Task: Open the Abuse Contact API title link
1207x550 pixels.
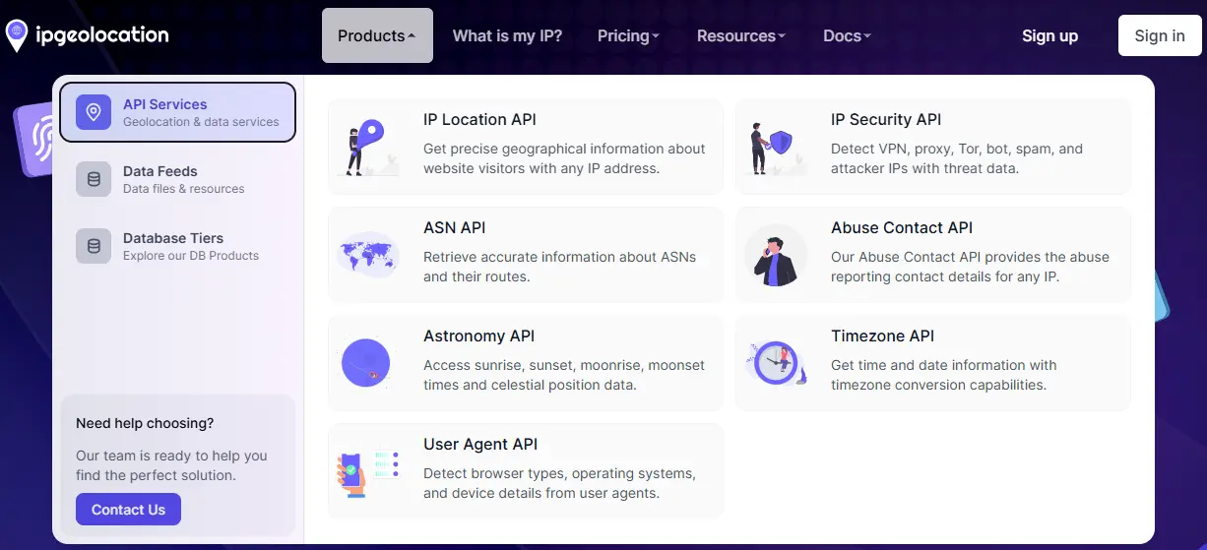Action: [x=902, y=228]
